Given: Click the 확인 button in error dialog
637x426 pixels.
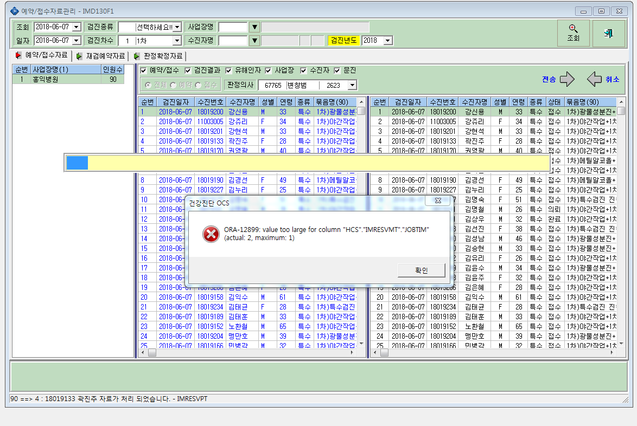Looking at the screenshot, I should point(421,270).
